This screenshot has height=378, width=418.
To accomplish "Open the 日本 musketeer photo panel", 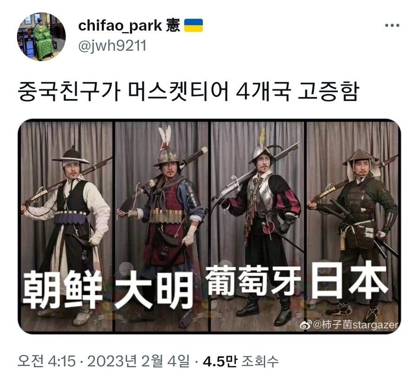I will pyautogui.click(x=353, y=226).
